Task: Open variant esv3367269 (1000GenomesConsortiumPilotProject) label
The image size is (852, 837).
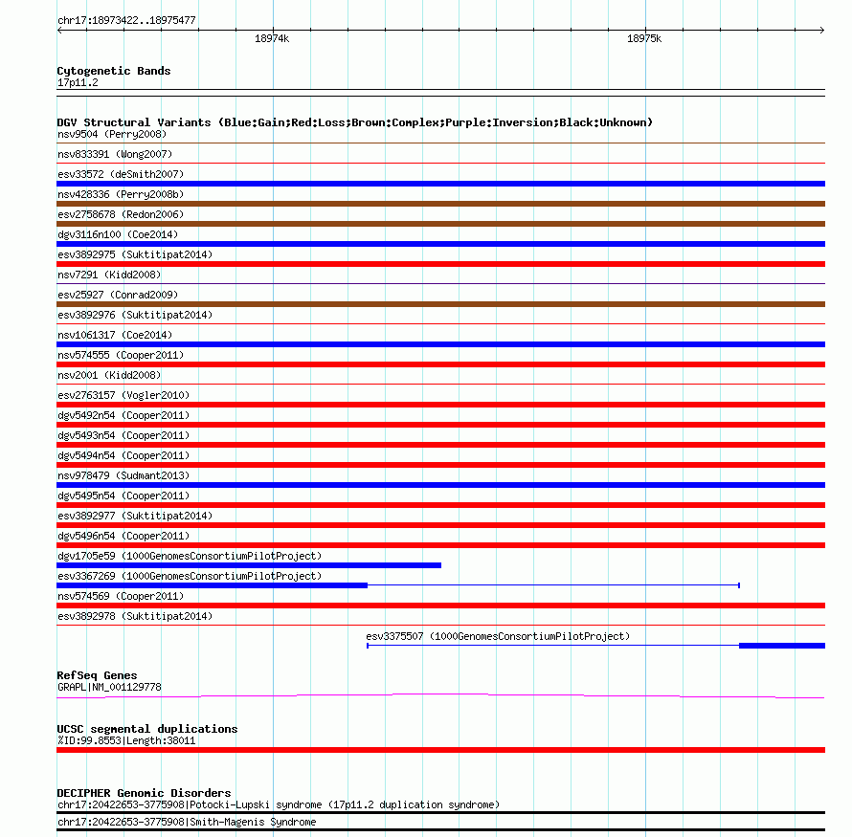Action: click(x=190, y=576)
